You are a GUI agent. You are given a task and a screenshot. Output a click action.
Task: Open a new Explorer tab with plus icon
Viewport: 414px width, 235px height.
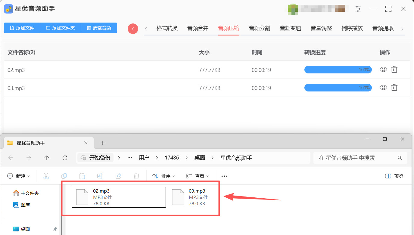103,143
